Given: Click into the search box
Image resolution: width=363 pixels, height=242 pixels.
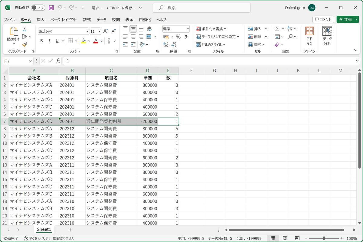Looking at the screenshot, I should pos(201,8).
